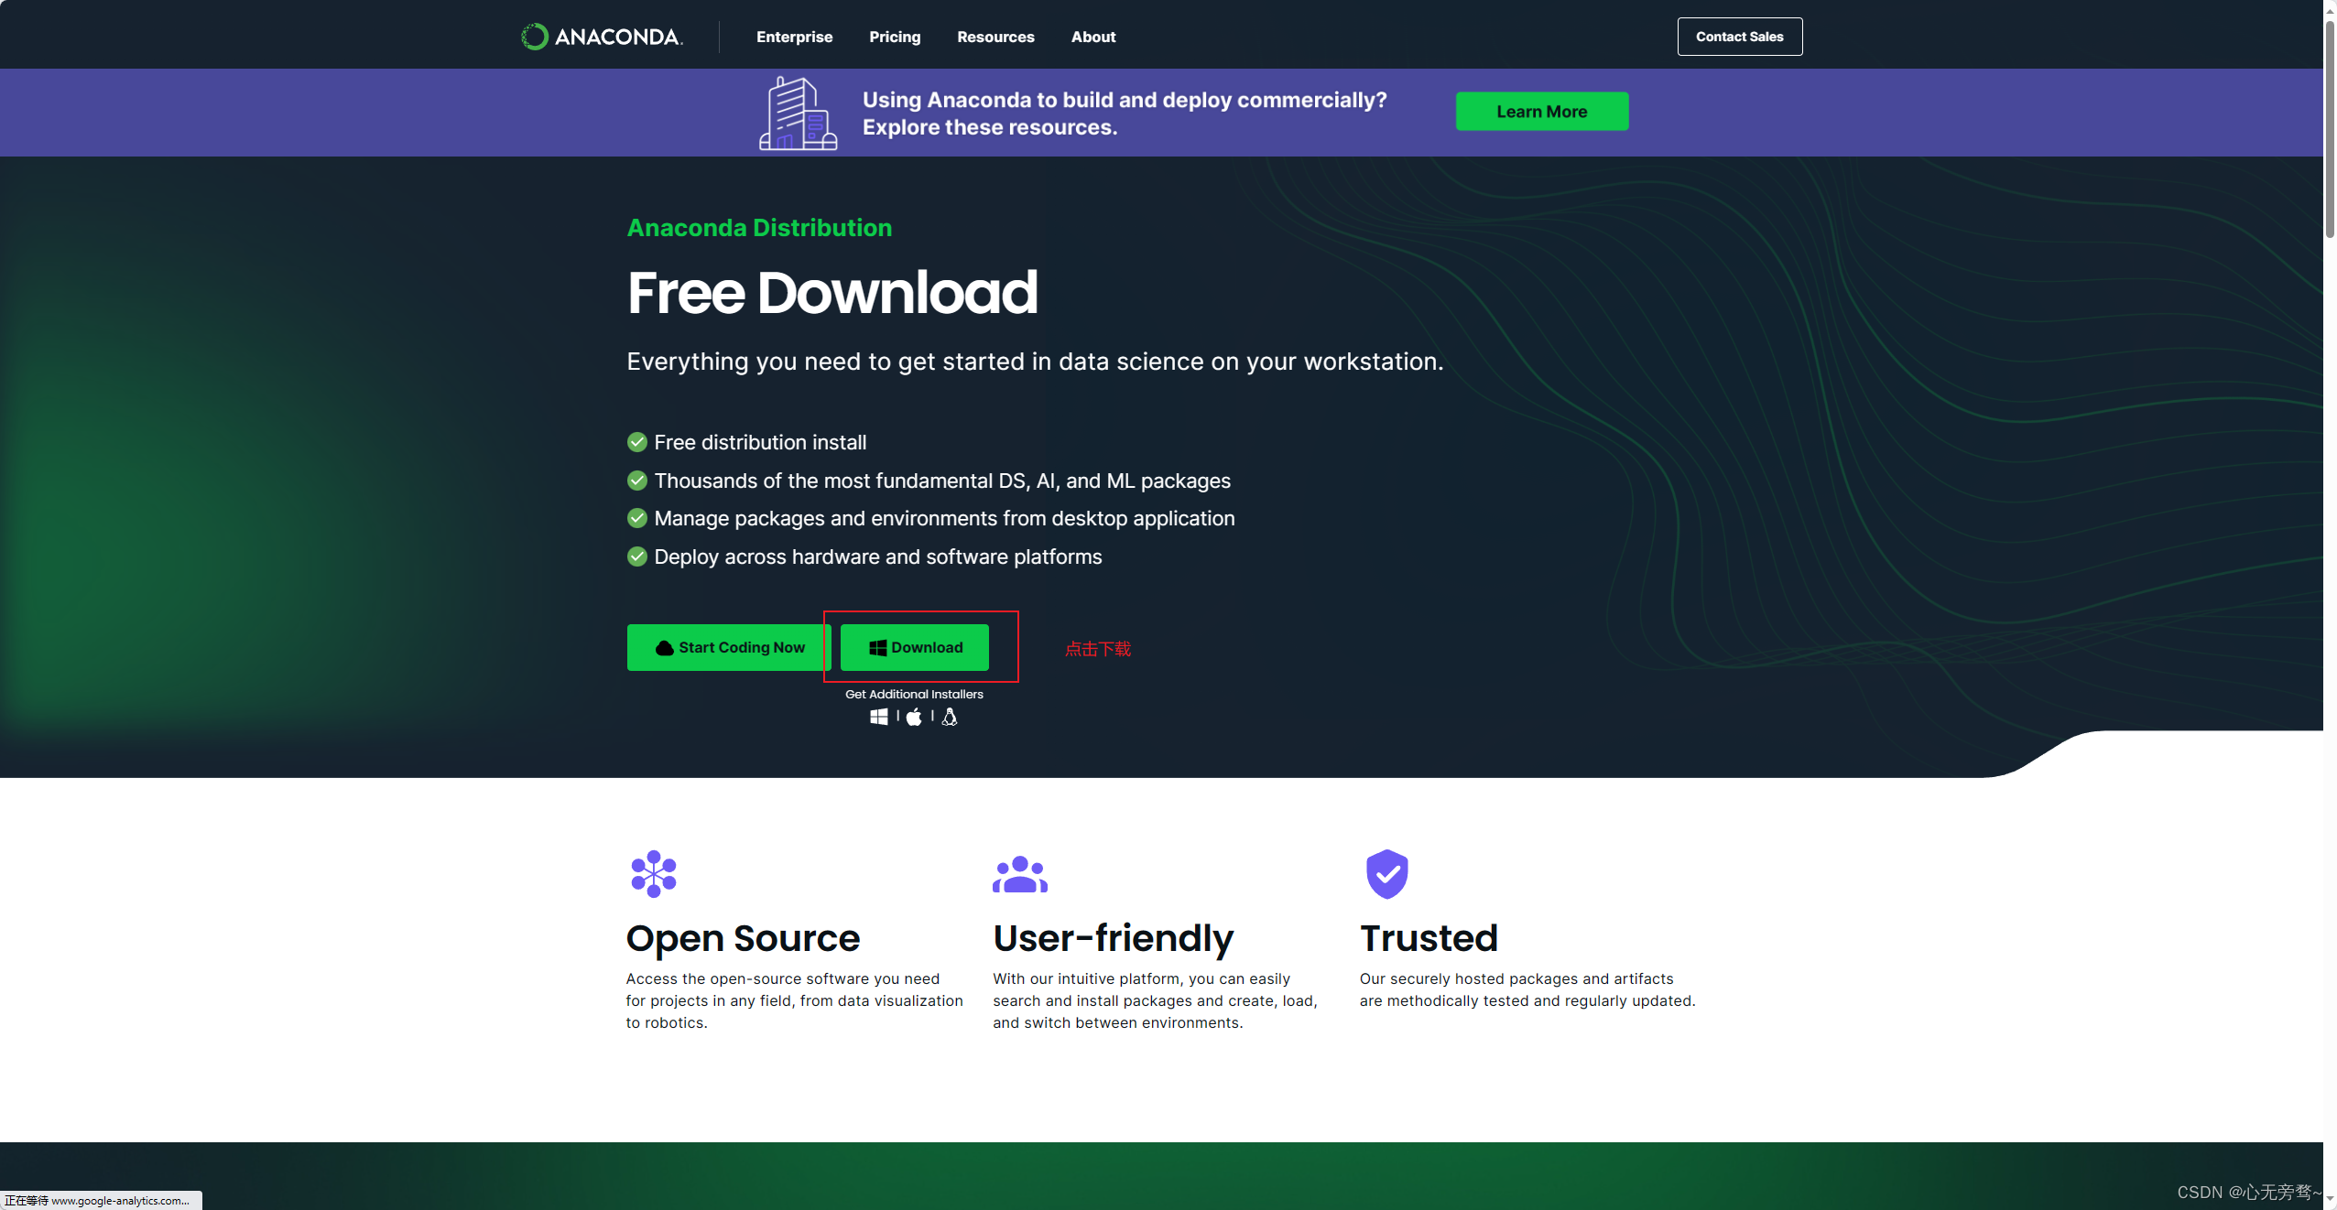Click the Open Source snowflake icon
The width and height of the screenshot is (2337, 1210).
(x=650, y=873)
